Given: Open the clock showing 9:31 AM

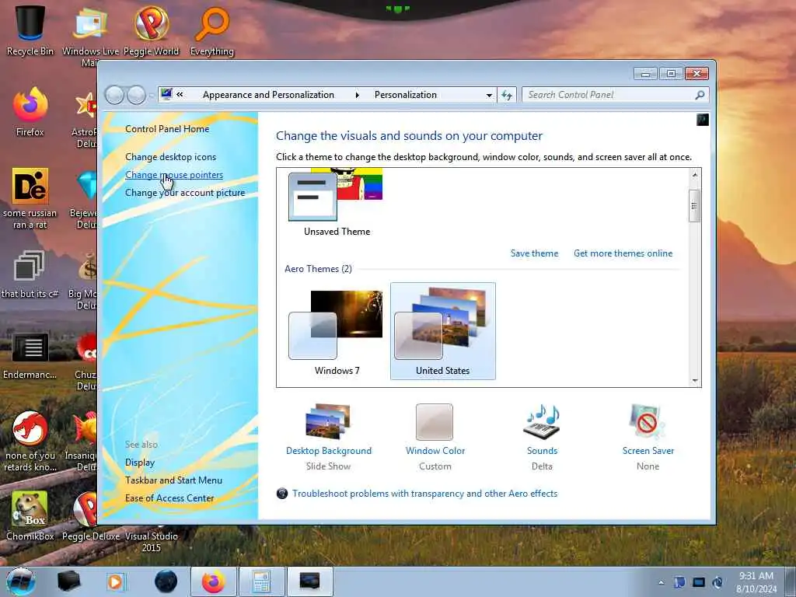Looking at the screenshot, I should [756, 582].
